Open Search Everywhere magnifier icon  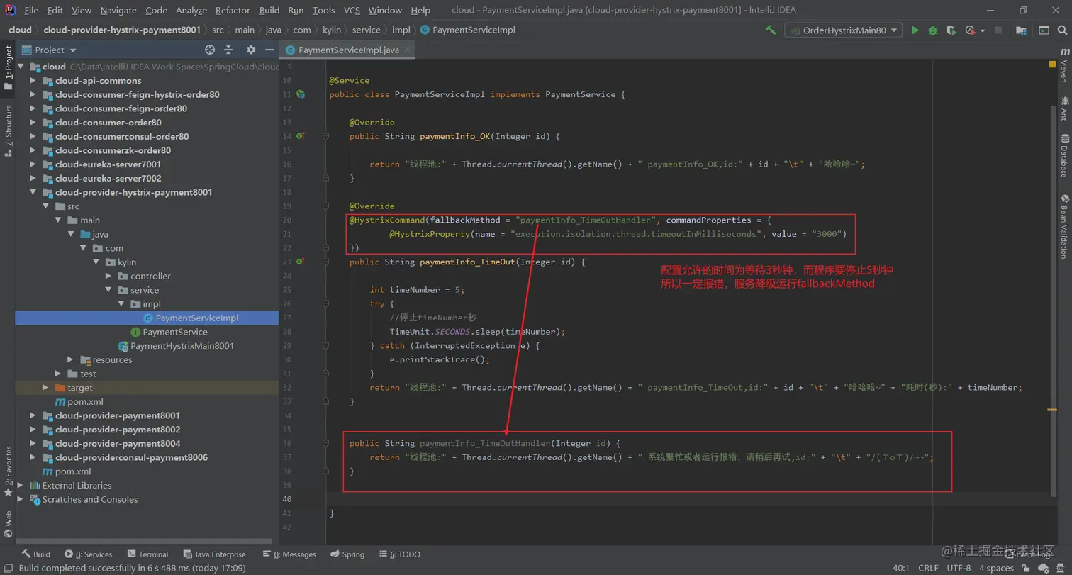(1062, 30)
